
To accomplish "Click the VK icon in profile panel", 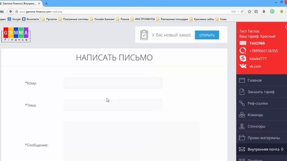I will [243, 66].
